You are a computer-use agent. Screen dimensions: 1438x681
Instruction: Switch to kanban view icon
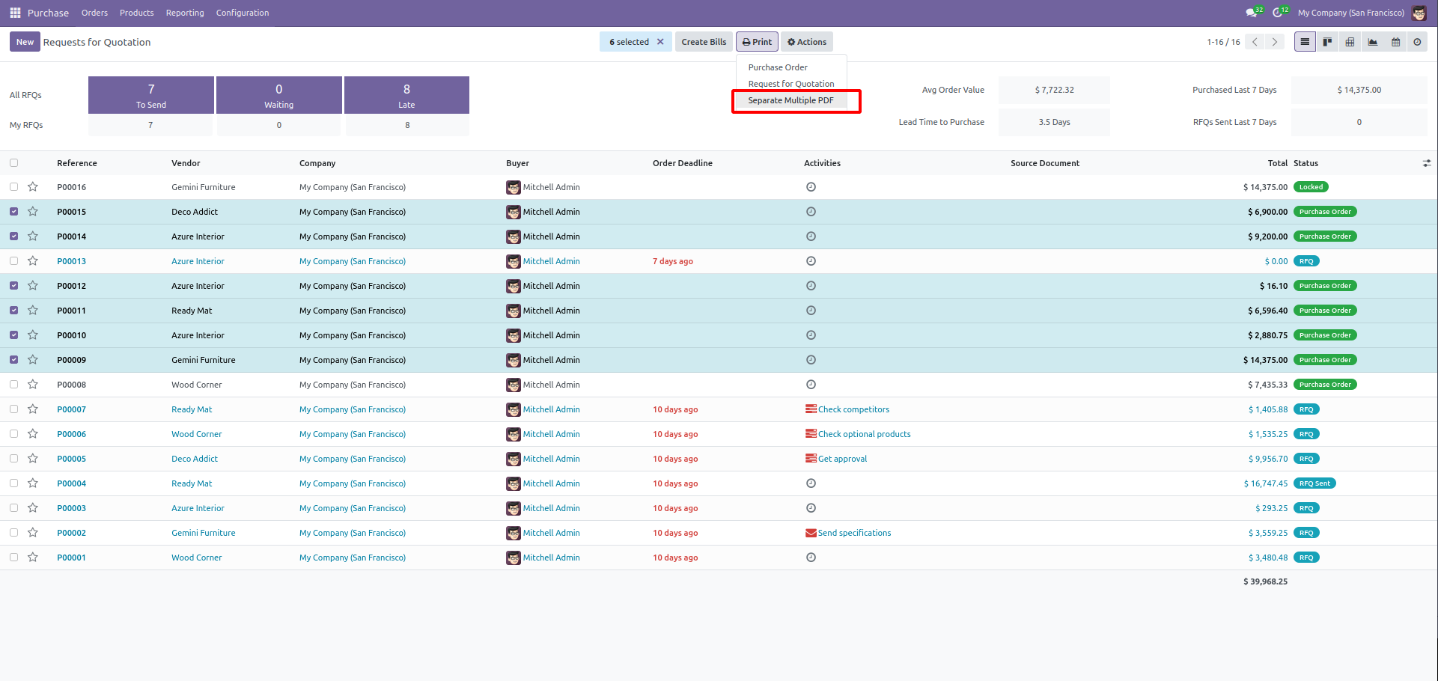coord(1327,42)
